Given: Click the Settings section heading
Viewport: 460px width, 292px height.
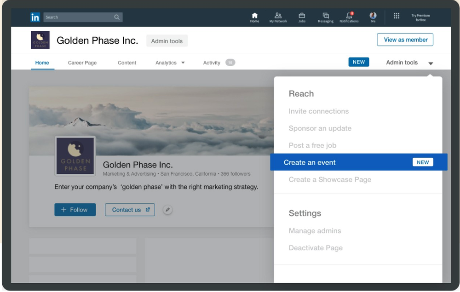Looking at the screenshot, I should point(305,213).
